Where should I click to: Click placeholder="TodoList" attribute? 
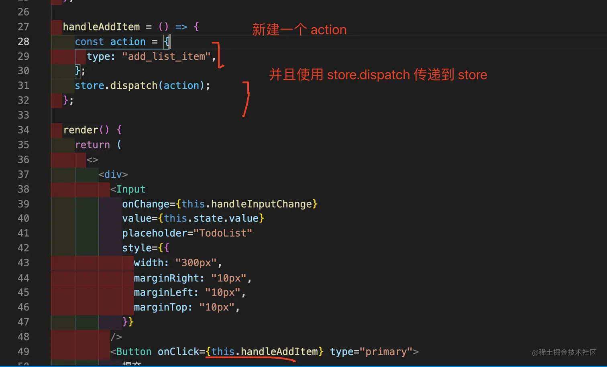187,233
